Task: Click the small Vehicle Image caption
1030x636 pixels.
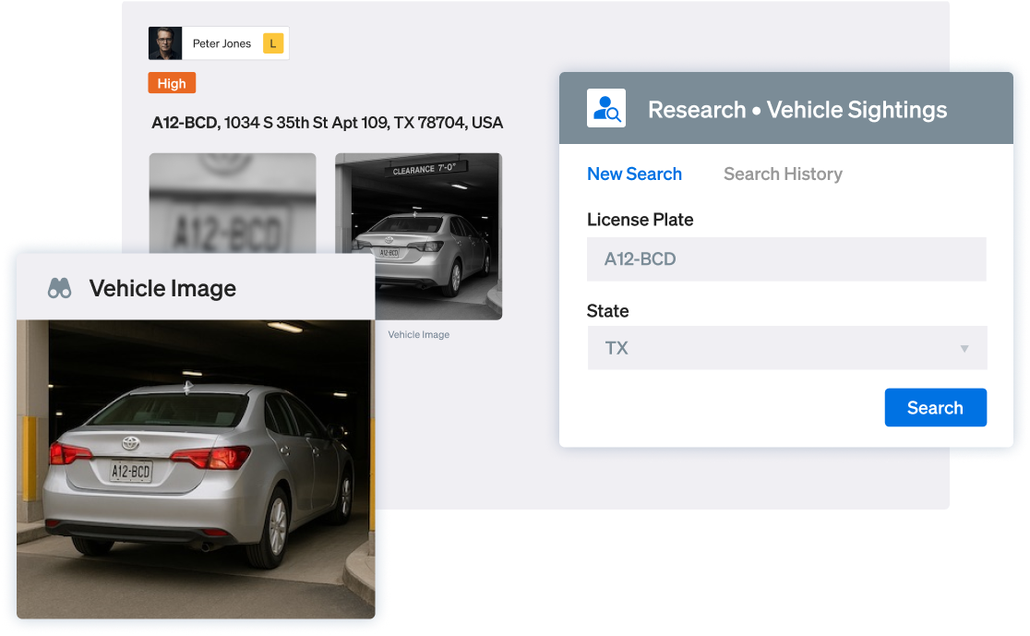Action: tap(418, 334)
